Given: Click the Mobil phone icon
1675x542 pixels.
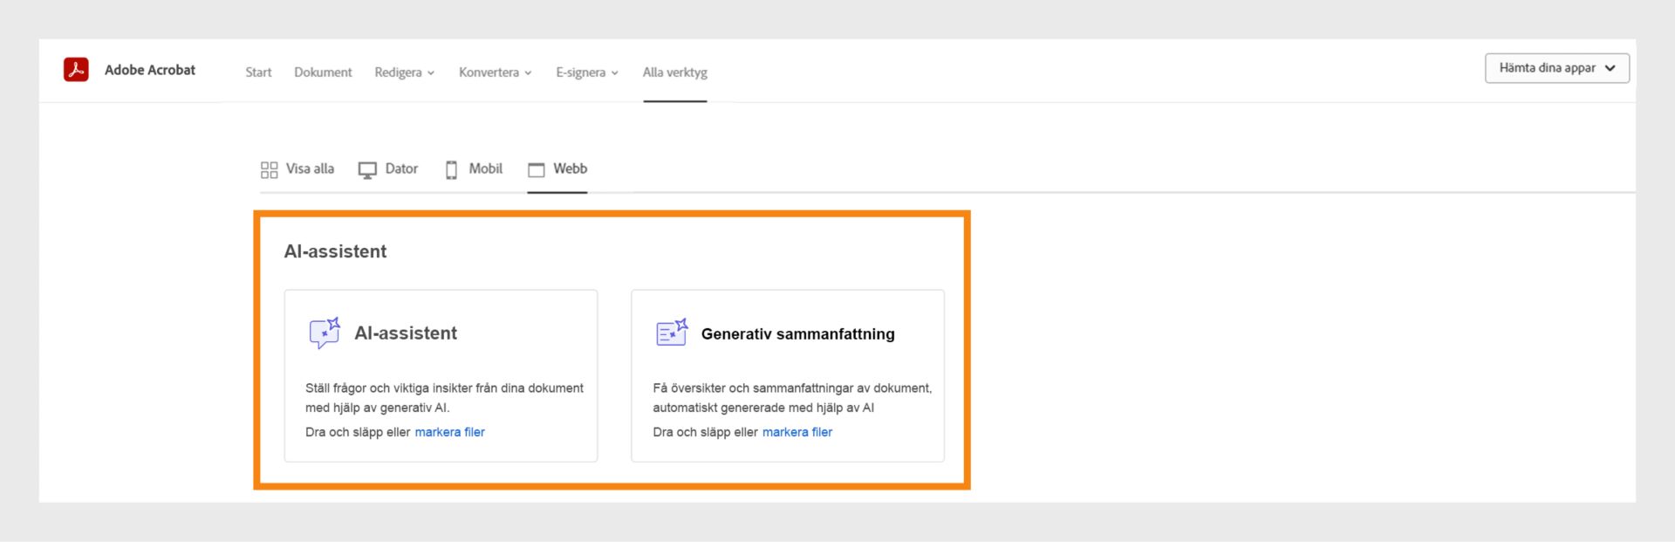Looking at the screenshot, I should click(451, 169).
